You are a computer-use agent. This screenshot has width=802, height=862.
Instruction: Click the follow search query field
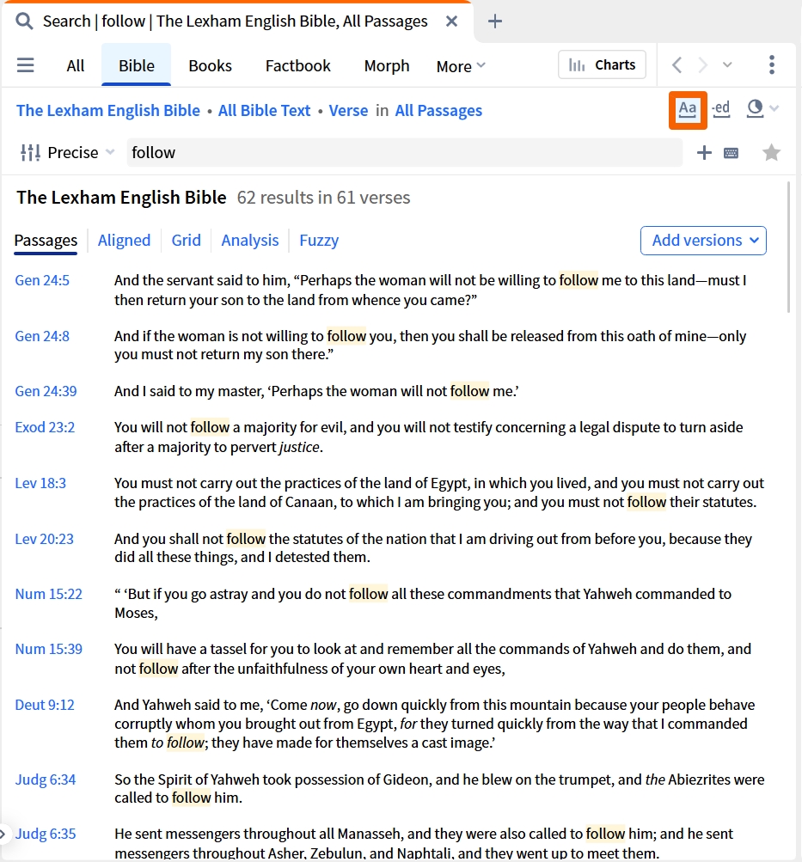coord(405,153)
